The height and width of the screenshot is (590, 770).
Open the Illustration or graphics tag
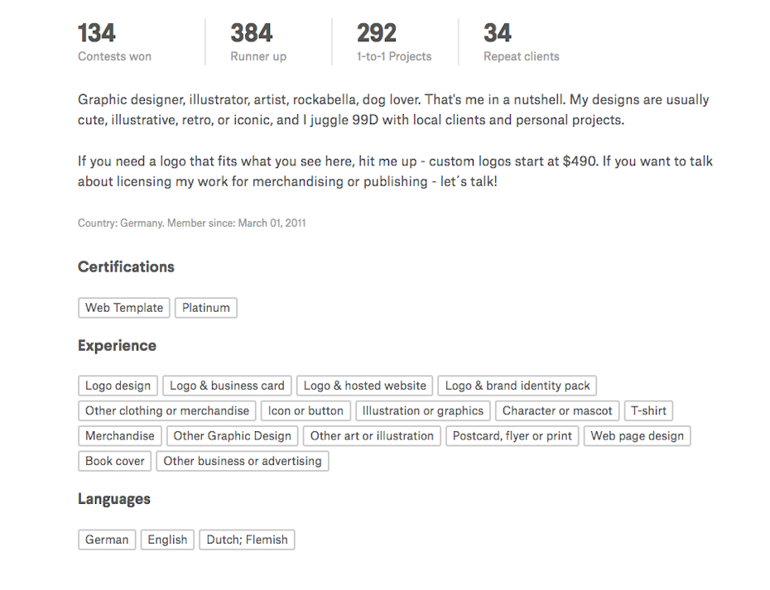click(423, 410)
